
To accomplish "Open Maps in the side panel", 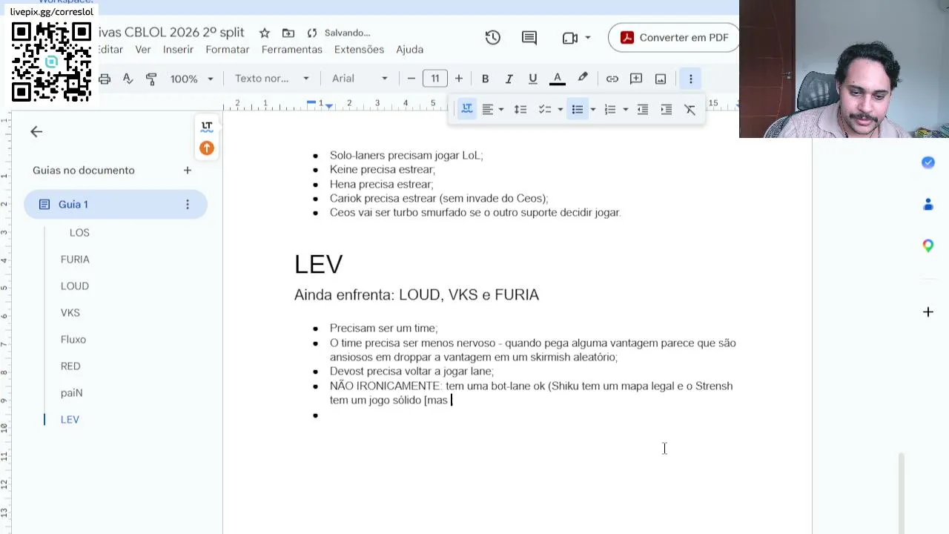I will click(x=928, y=245).
